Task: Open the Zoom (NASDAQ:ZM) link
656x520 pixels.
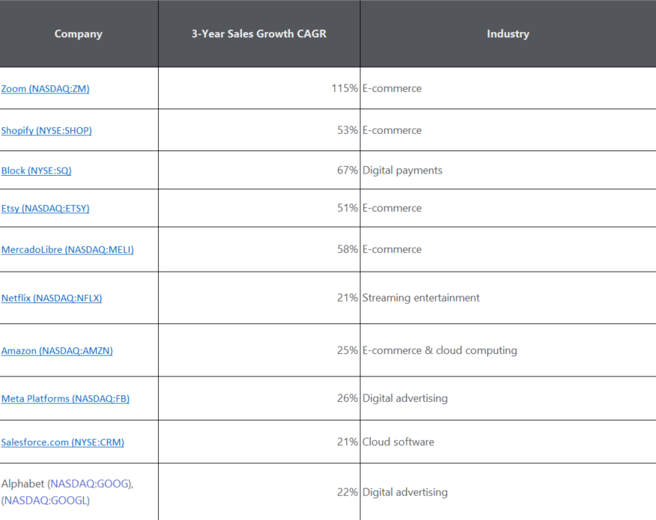Action: pos(45,88)
